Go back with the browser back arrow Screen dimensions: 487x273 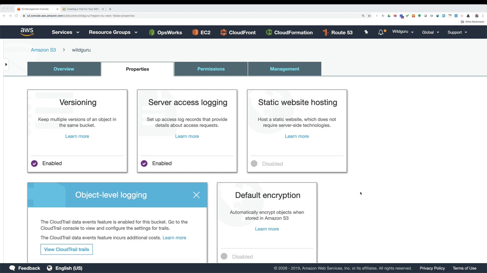(4, 16)
